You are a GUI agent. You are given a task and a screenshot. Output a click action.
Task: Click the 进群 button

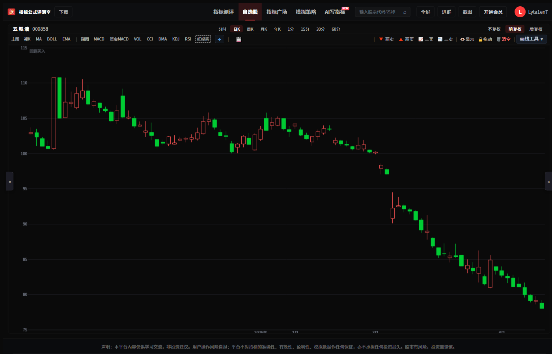click(x=446, y=12)
